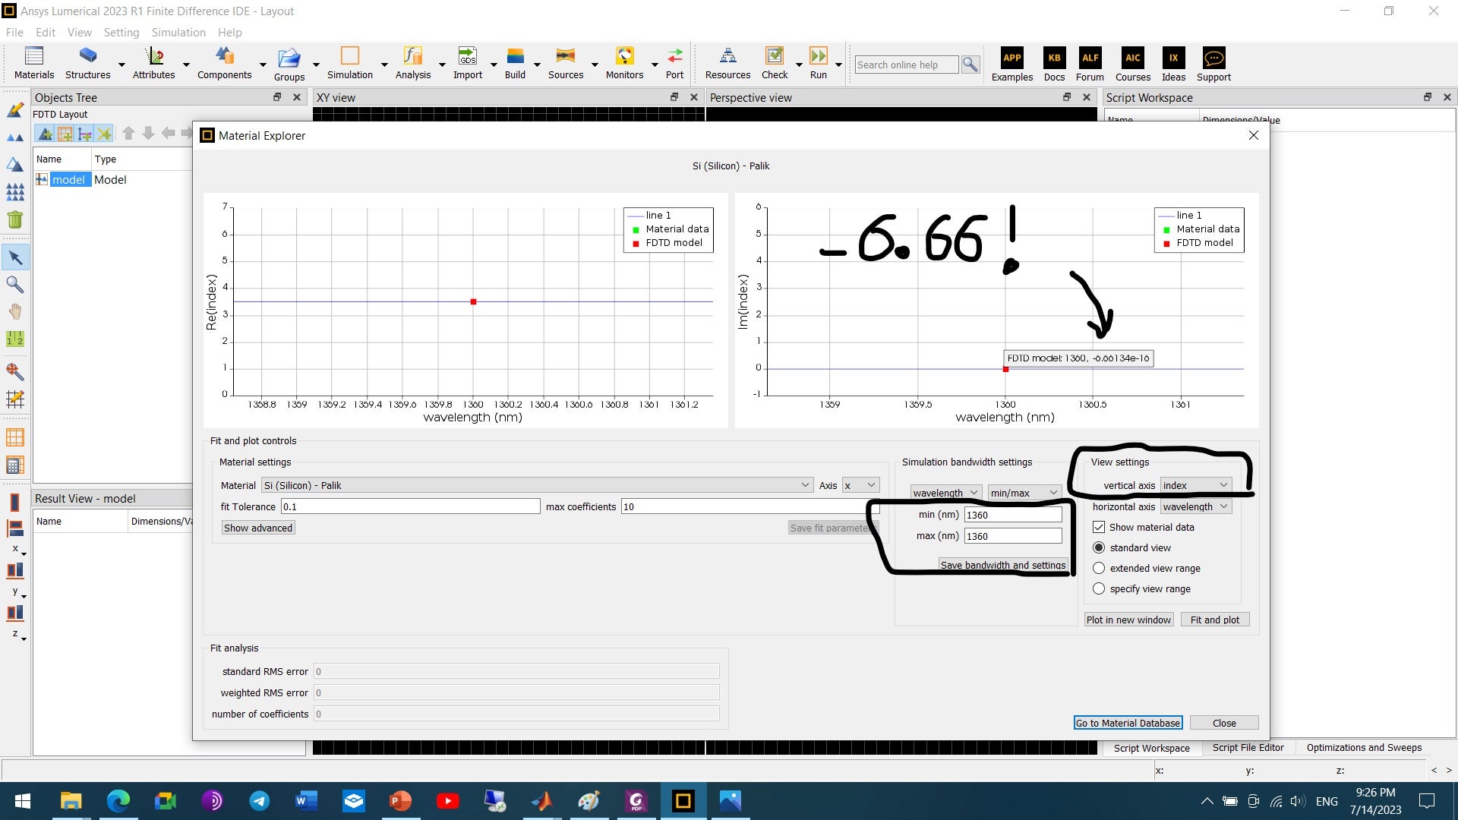Open the vertical axis index dropdown
This screenshot has width=1458, height=820.
[x=1195, y=485]
